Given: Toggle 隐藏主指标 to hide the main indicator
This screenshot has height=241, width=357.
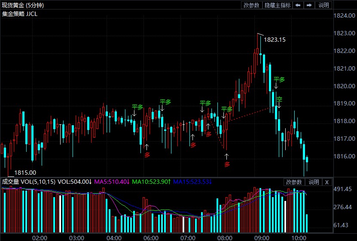Looking at the screenshot, I should click(x=278, y=5).
